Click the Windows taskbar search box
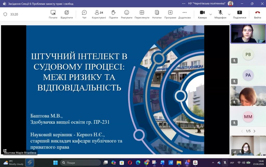The width and height of the screenshot is (266, 167). 81,163
